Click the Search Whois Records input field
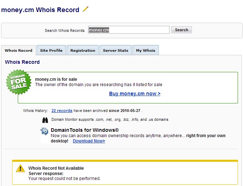This screenshot has height=186, width=243. coord(129,30)
